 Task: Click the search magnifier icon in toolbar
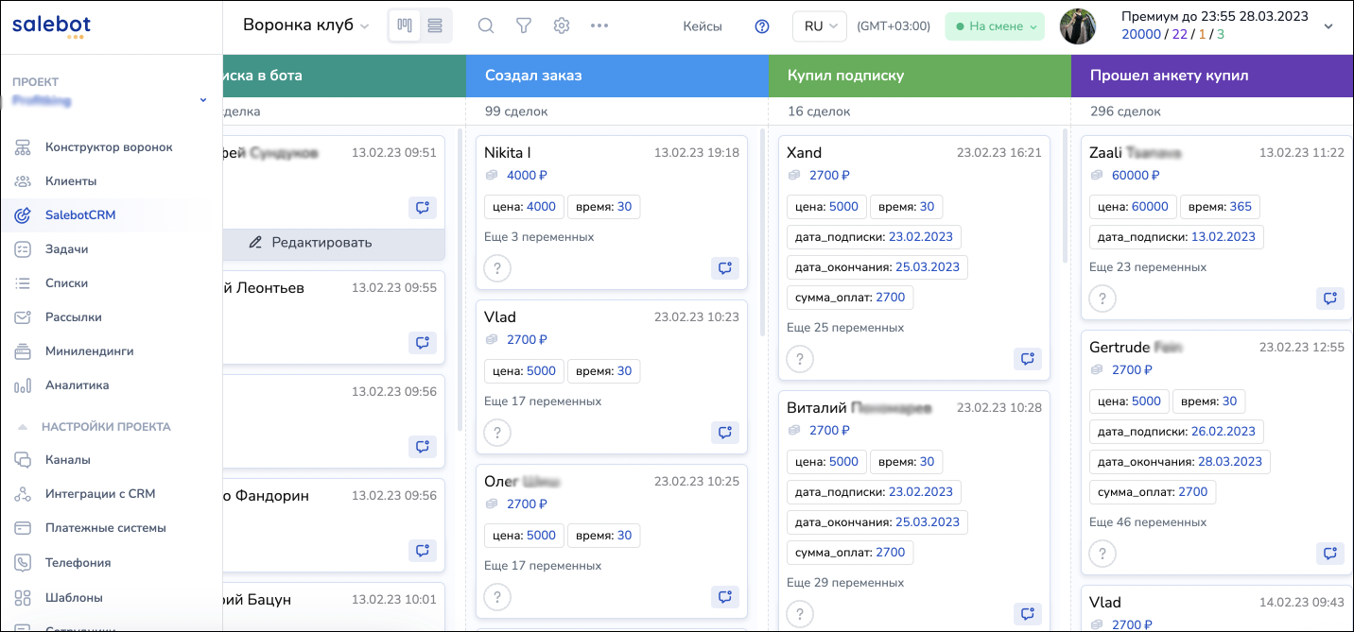coord(486,26)
